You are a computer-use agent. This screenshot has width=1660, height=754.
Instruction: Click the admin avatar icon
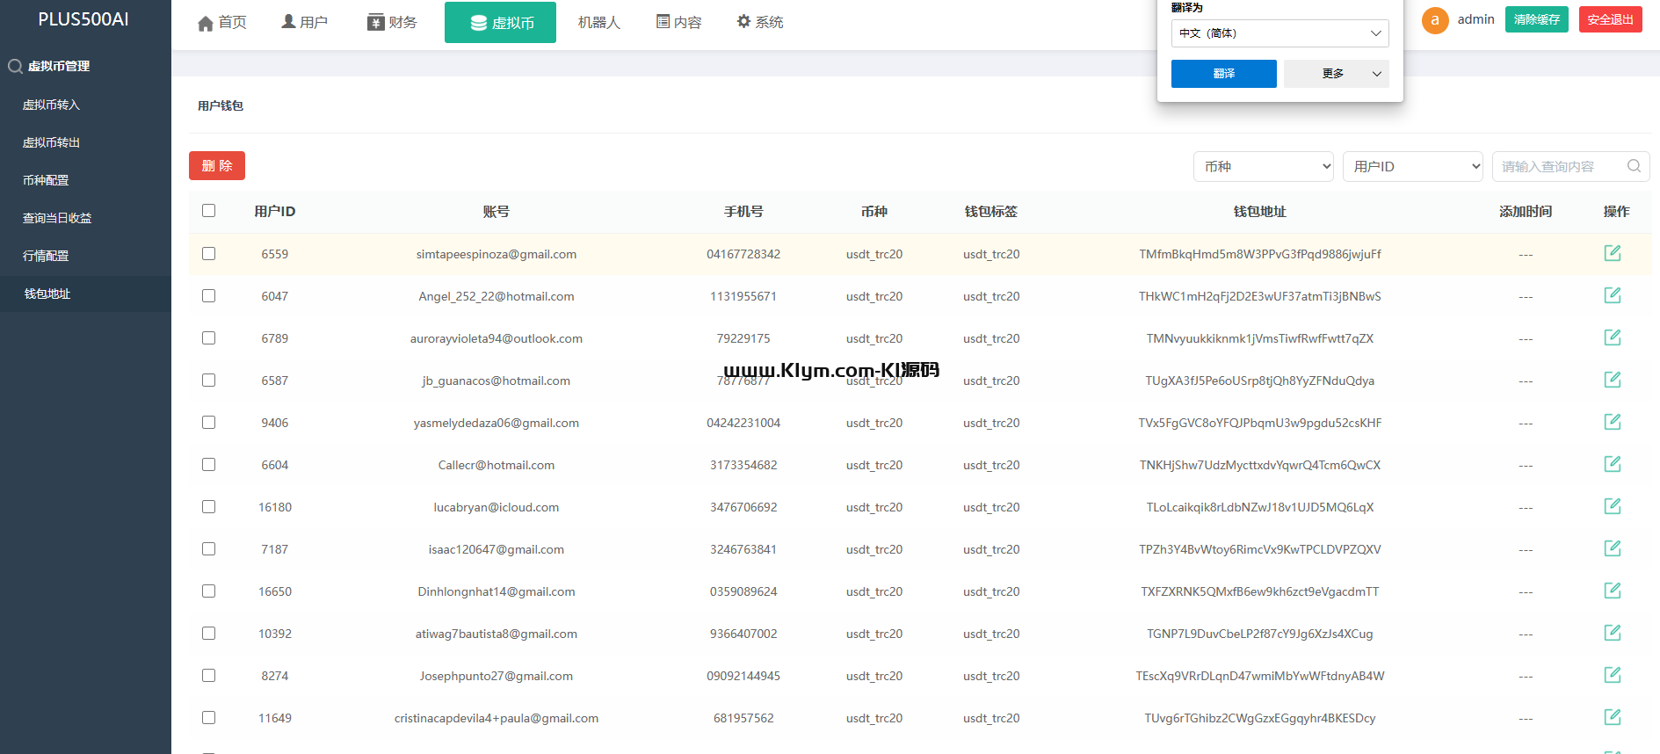click(1435, 20)
